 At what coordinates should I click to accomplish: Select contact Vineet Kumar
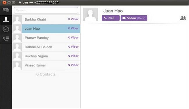tap(47, 65)
